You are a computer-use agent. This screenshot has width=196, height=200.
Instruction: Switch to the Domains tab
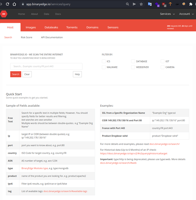pyautogui.click(x=92, y=27)
